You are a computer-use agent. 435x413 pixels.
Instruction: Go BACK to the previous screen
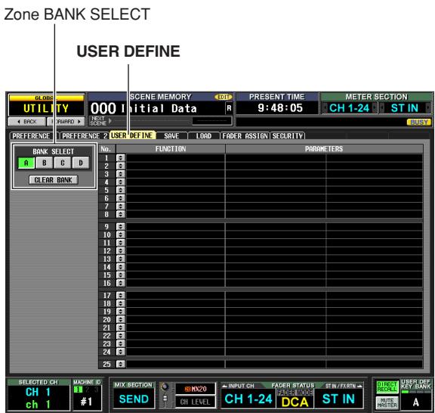click(27, 122)
